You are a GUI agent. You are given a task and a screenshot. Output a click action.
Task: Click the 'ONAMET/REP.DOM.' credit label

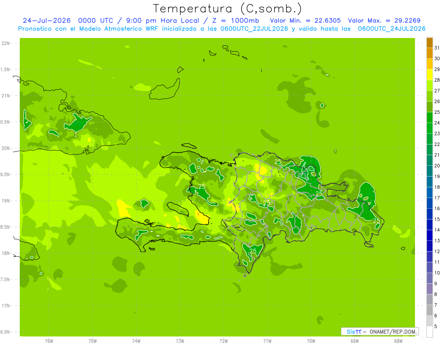pyautogui.click(x=393, y=331)
